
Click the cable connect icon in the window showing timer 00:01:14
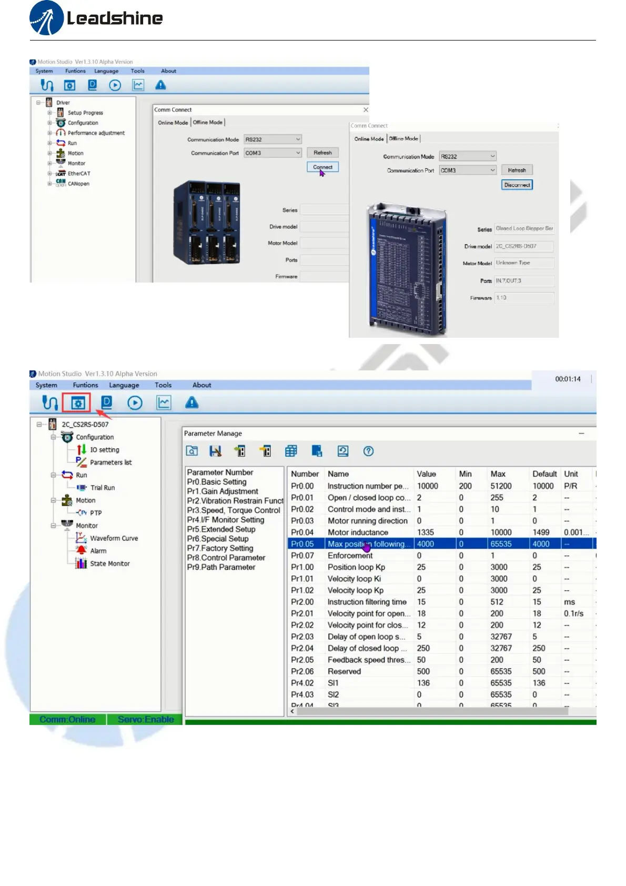[49, 403]
